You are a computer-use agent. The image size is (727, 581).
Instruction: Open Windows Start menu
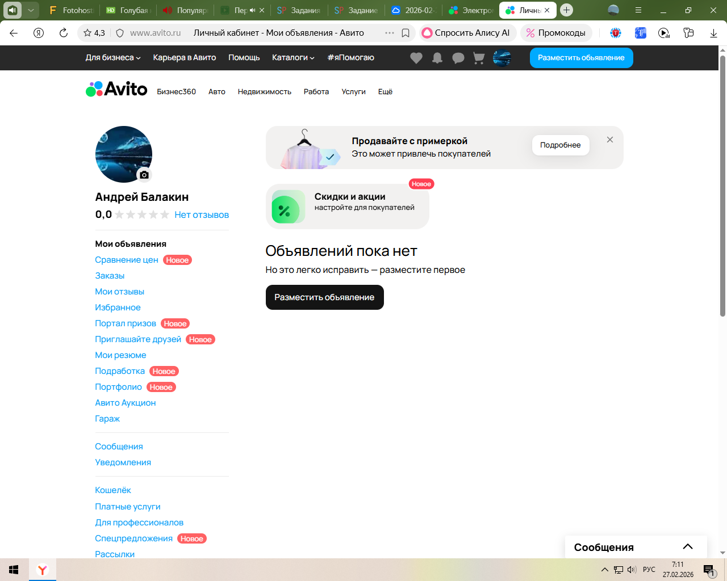tap(14, 570)
